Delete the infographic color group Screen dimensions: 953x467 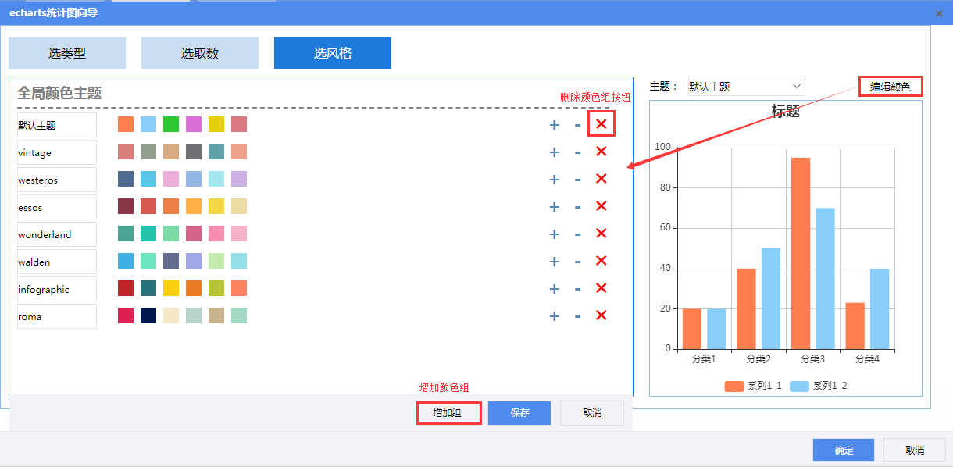point(601,288)
